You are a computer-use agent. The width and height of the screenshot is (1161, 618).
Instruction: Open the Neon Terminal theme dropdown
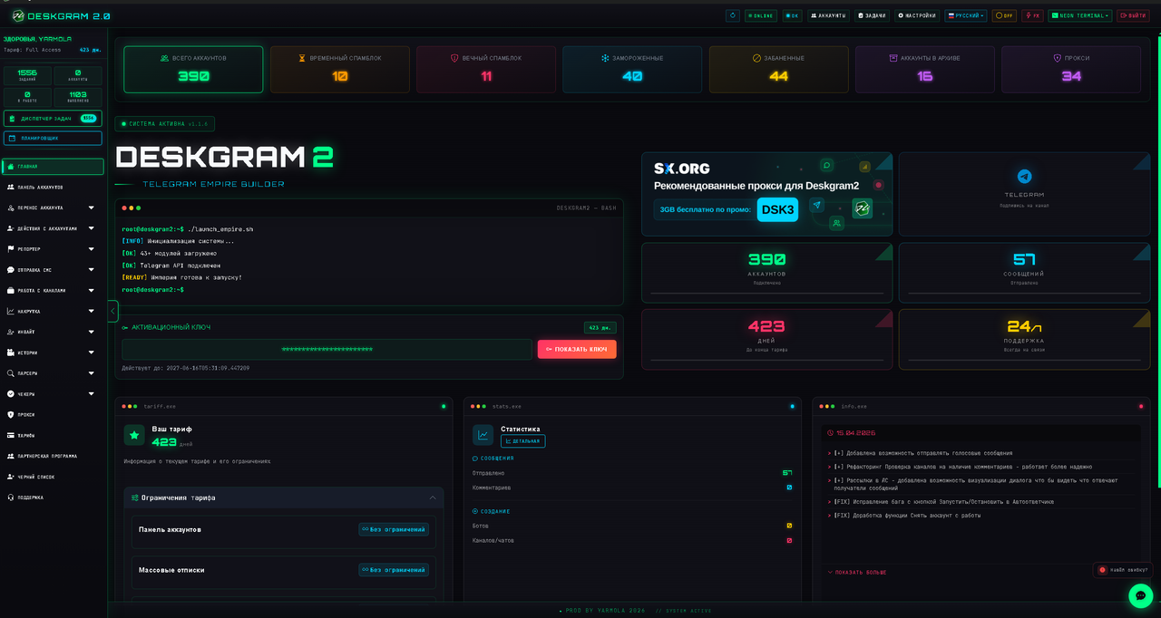pyautogui.click(x=1080, y=15)
